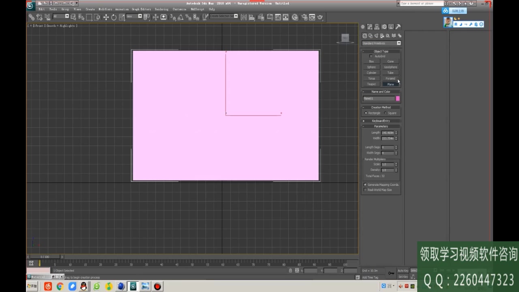Select the Bind to Space Warp tool
This screenshot has height=292, width=519.
point(47,17)
